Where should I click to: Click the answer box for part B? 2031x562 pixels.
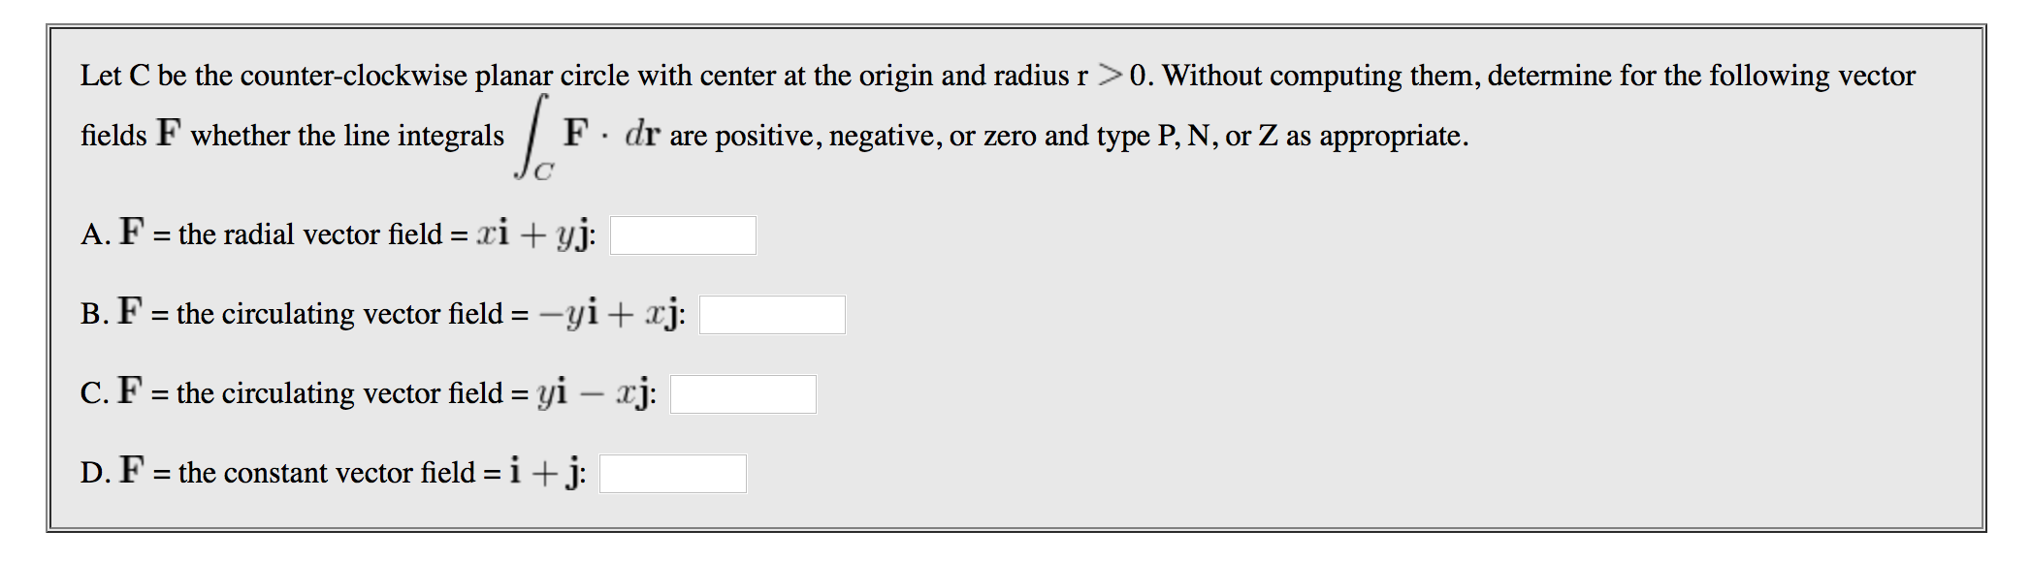[x=774, y=315]
